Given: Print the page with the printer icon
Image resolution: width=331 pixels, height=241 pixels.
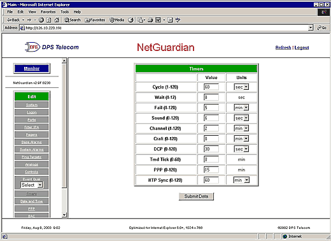Looking at the screenshot, I should pos(150,20).
